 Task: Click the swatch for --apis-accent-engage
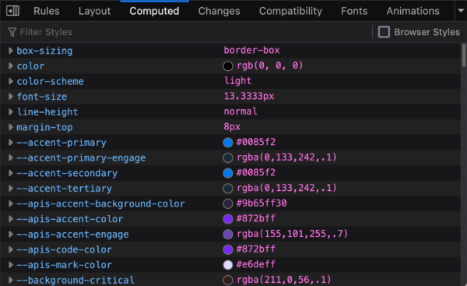click(x=228, y=234)
